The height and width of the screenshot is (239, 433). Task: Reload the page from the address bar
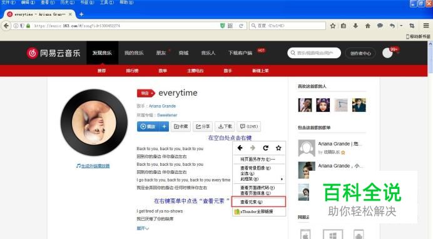(241, 26)
